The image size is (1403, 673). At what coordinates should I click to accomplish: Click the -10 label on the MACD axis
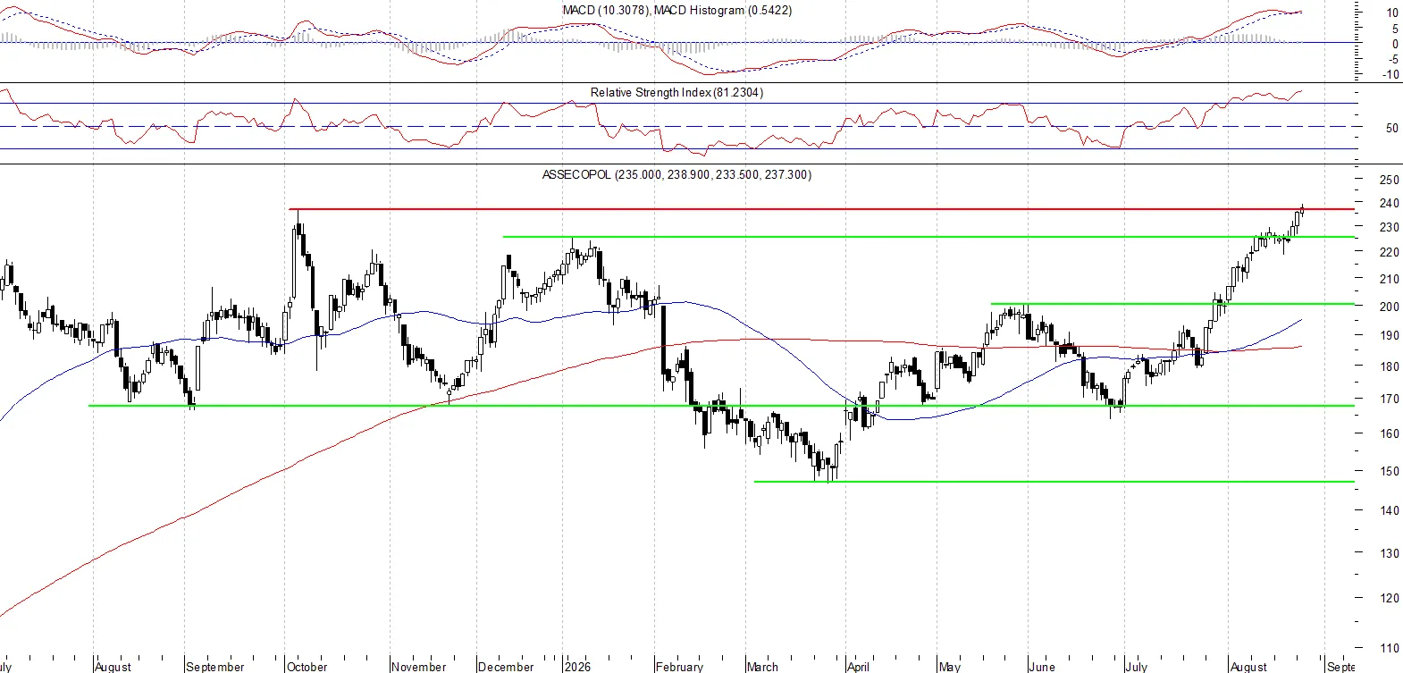click(1390, 75)
